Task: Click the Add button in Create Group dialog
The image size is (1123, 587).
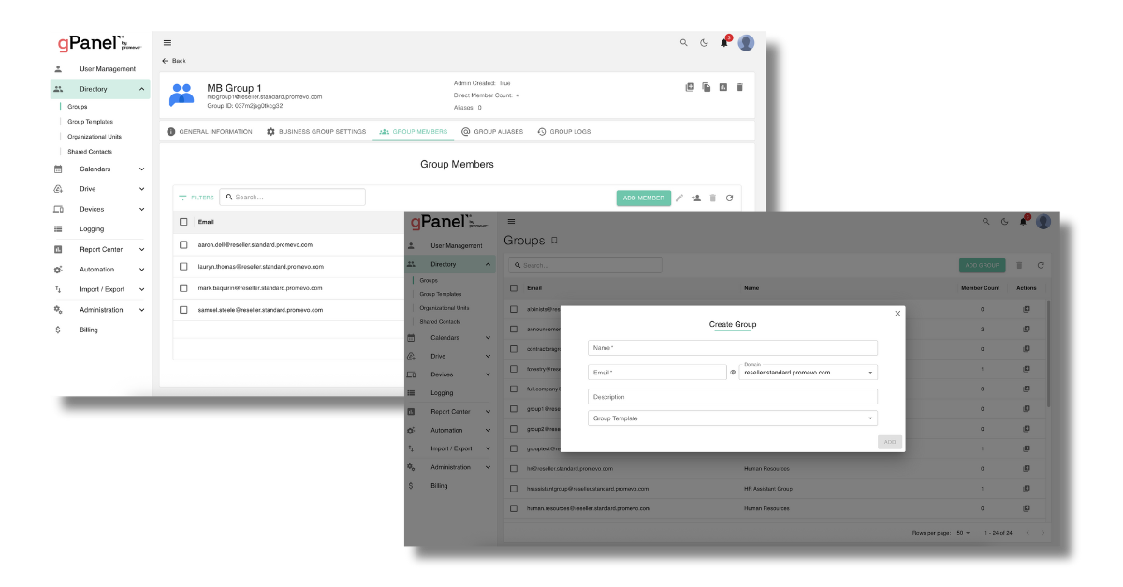Action: 890,442
